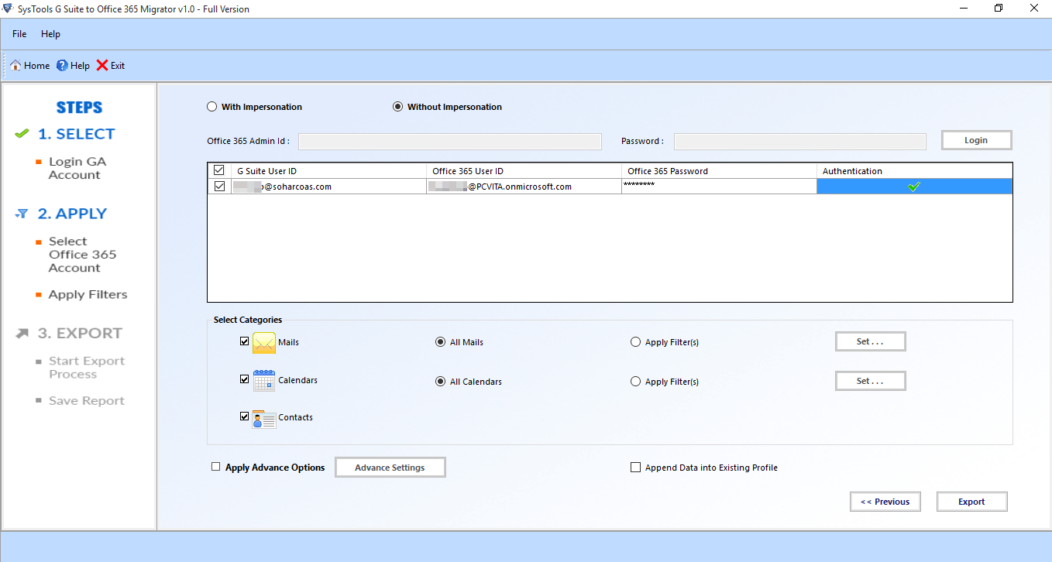The image size is (1052, 562).
Task: Select Without Impersonation radio button
Action: point(398,107)
